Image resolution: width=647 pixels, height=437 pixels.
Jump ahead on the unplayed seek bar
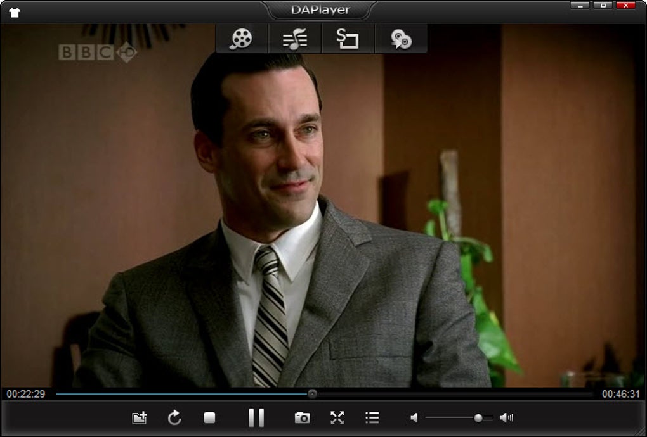(454, 394)
